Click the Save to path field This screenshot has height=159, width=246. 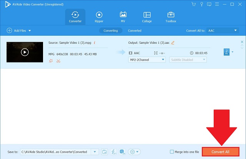tap(55, 152)
